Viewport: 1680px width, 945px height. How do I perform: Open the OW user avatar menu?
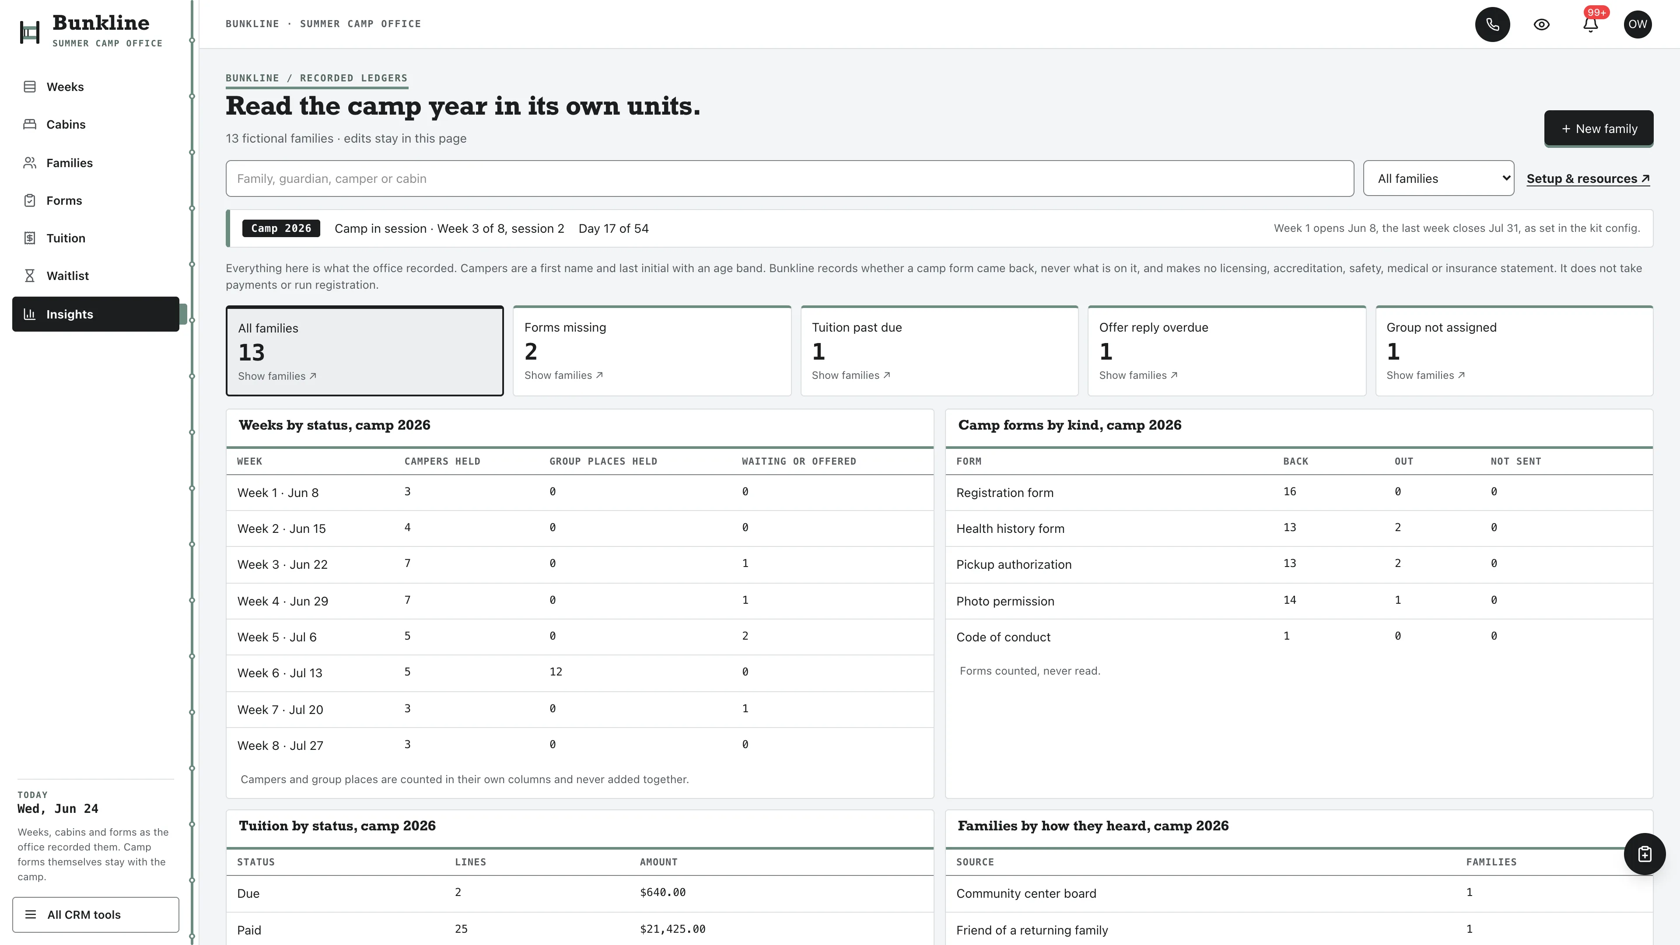(x=1638, y=25)
